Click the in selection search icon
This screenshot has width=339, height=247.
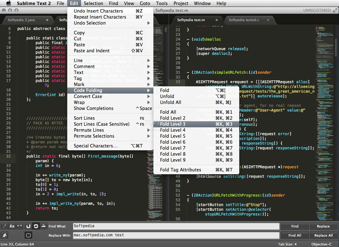[44, 226]
